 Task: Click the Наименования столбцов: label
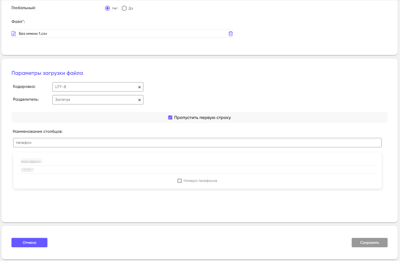coord(37,131)
